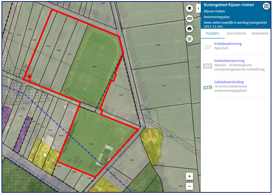The width and height of the screenshot is (274, 195).
Task: Zoom out with the minus button
Action: tap(189, 186)
